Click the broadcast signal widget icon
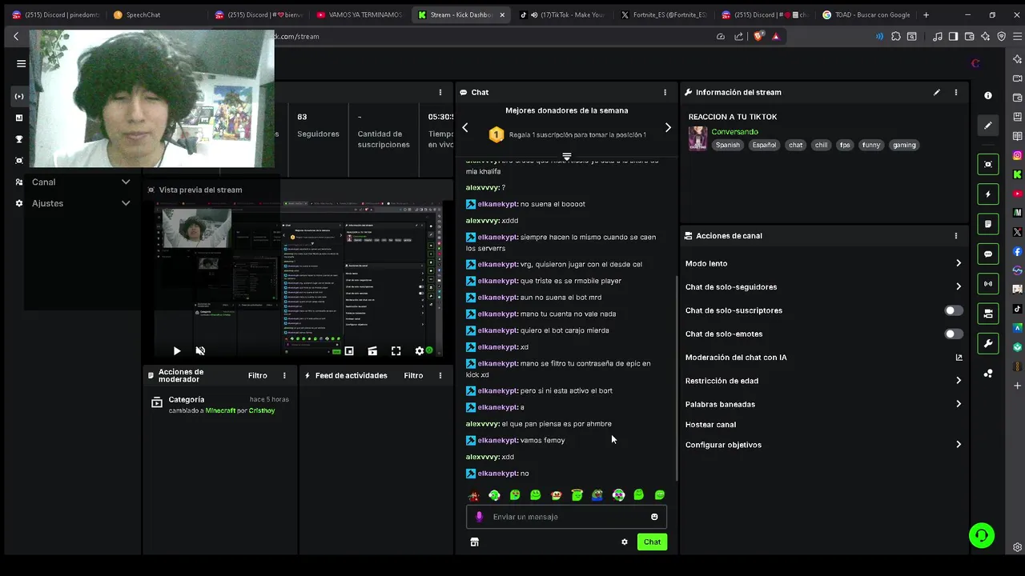This screenshot has height=576, width=1025. point(988,283)
